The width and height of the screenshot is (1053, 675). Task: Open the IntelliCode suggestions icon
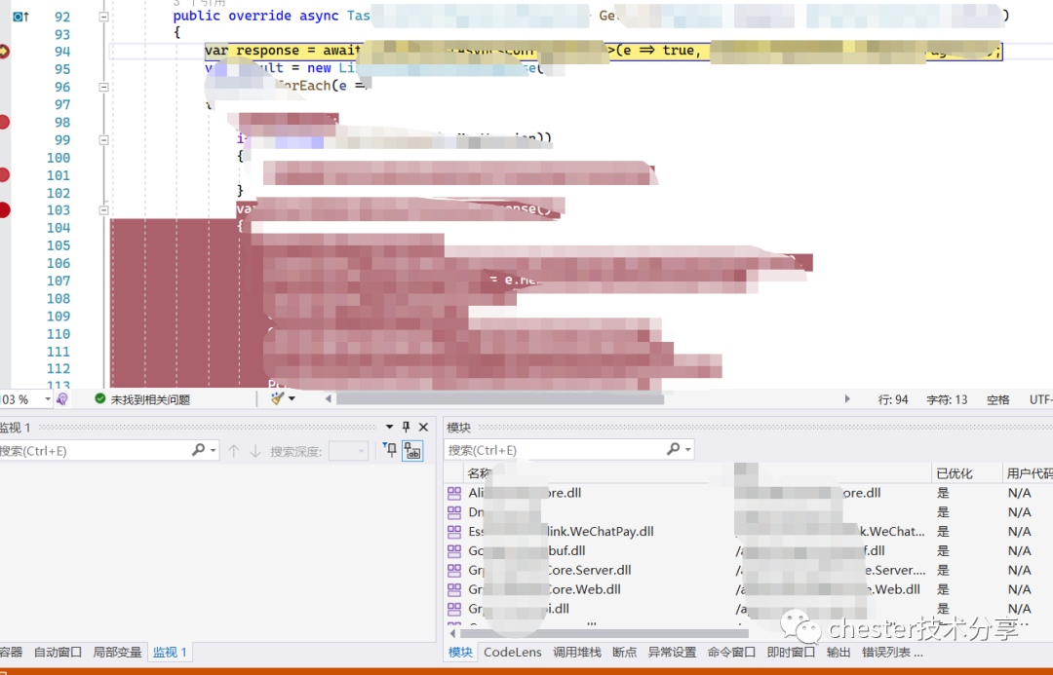click(x=62, y=399)
